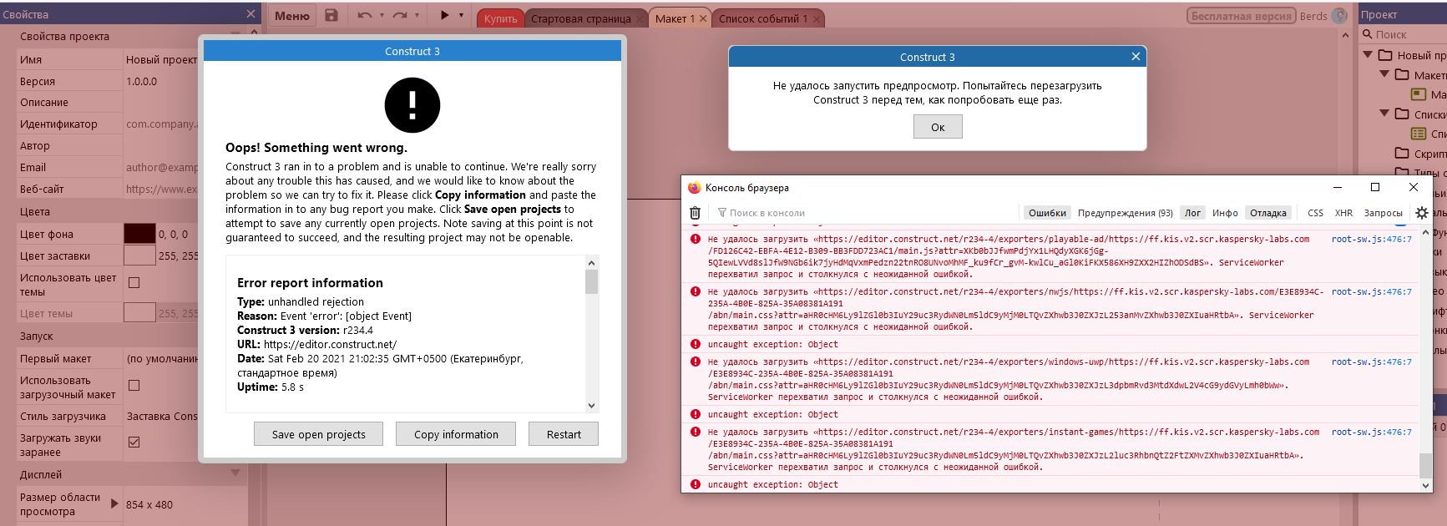Click the Restart button
Image resolution: width=1447 pixels, height=526 pixels.
(x=564, y=434)
